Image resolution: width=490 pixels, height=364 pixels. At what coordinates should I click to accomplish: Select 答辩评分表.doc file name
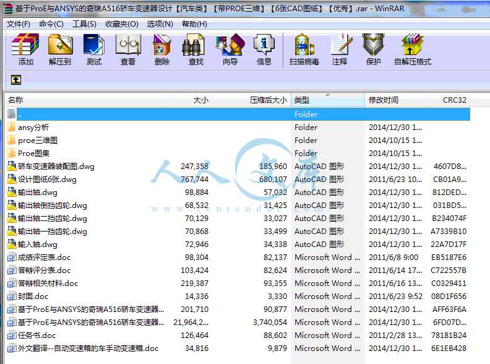click(44, 270)
